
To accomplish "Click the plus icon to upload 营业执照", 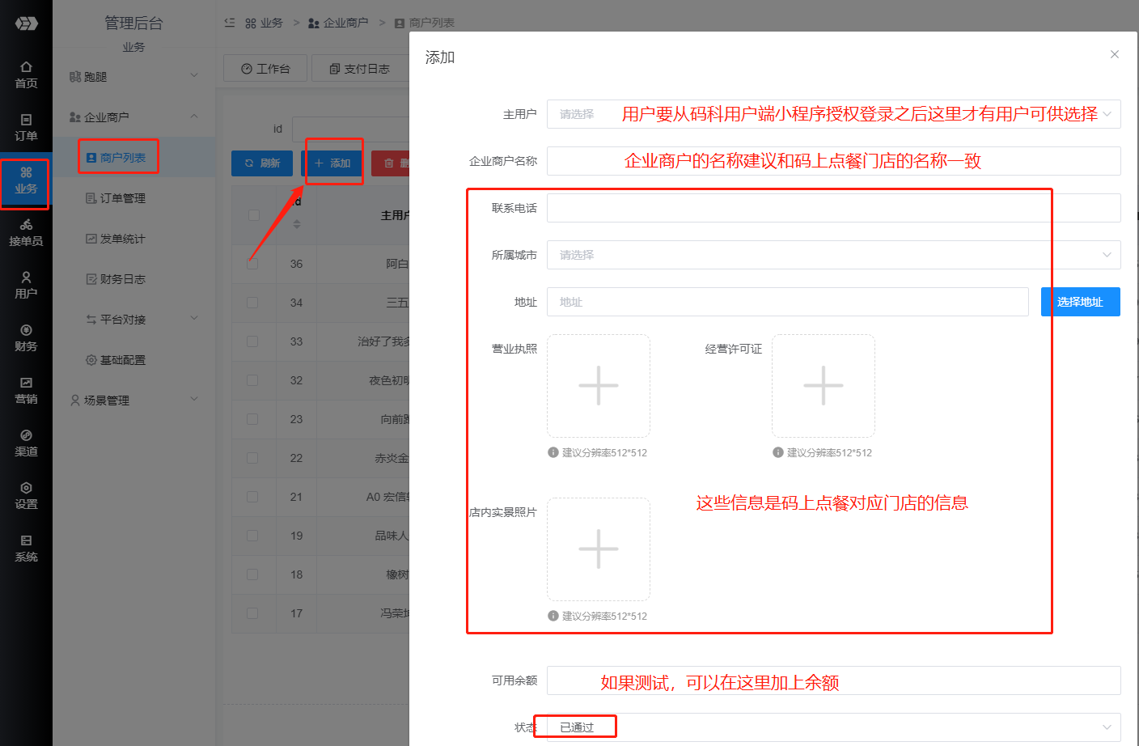I will 599,385.
